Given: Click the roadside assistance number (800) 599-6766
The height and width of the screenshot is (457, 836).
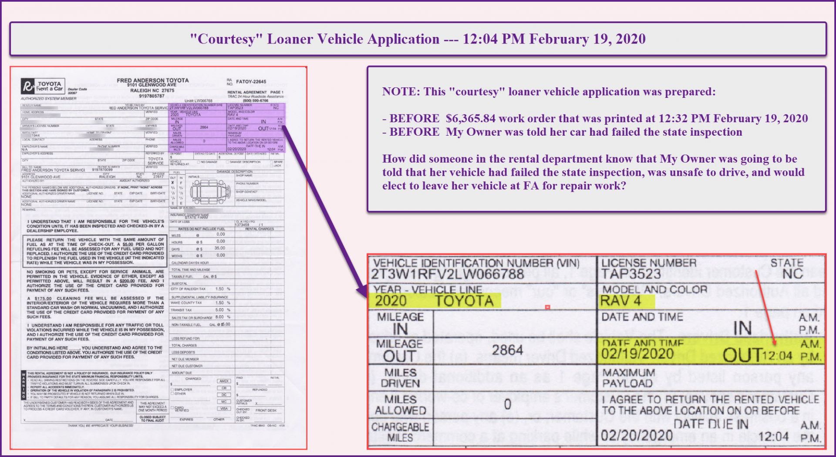Looking at the screenshot, I should pyautogui.click(x=256, y=100).
